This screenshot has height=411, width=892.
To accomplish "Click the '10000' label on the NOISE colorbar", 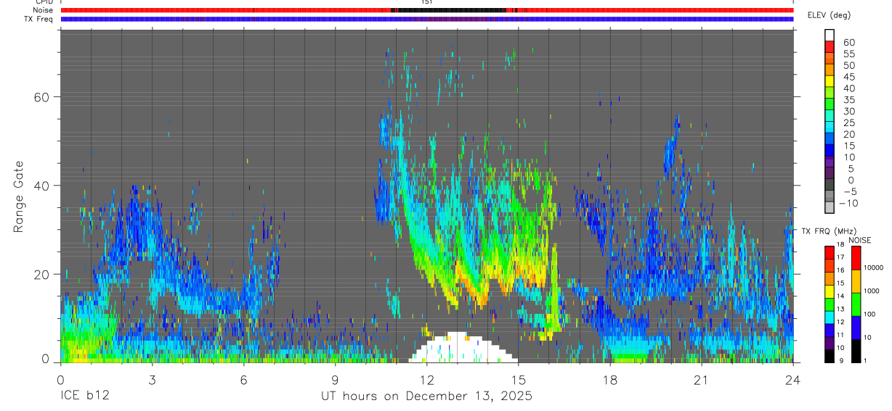I will click(875, 267).
